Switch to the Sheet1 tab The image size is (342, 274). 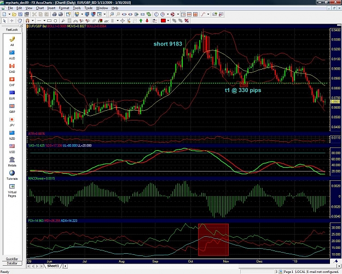(x=53, y=266)
